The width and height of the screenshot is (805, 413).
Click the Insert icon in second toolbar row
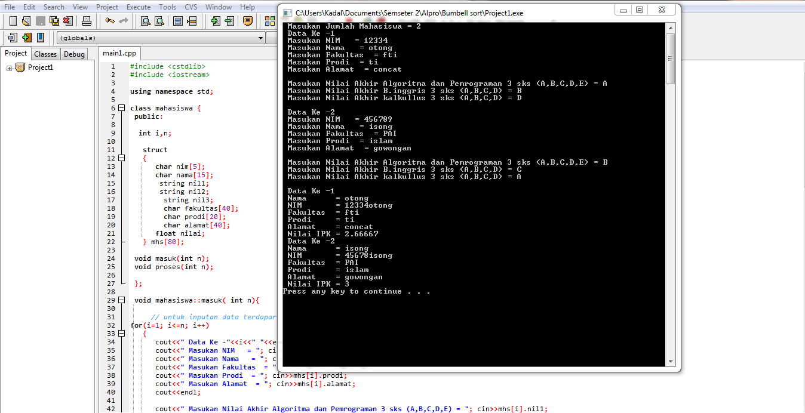[13, 38]
